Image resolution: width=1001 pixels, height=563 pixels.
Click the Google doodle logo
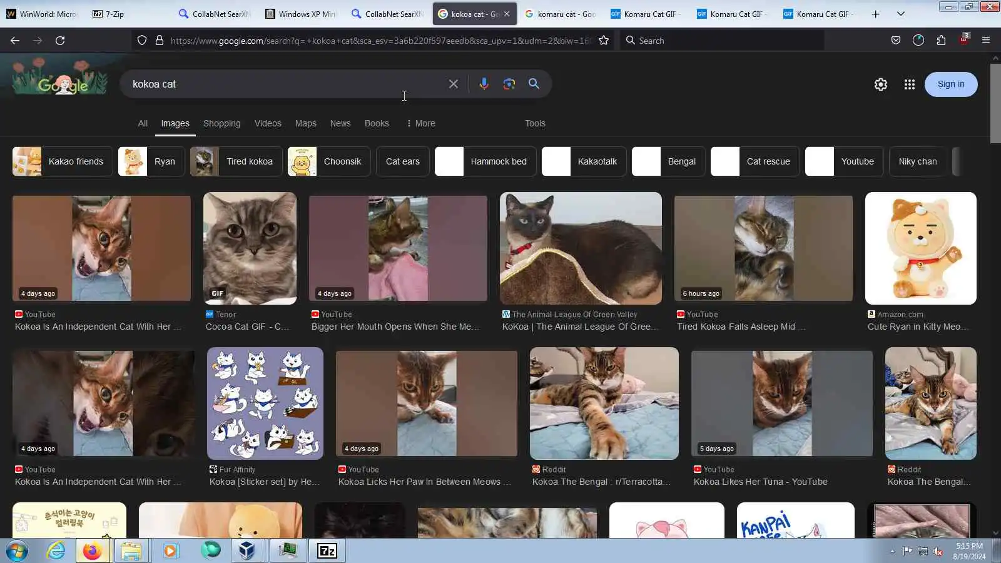click(61, 78)
